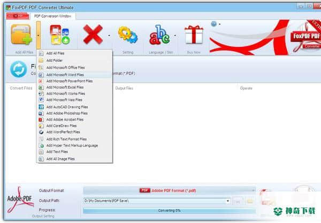Click the Output Path combo box
The image size is (321, 223).
point(157,201)
